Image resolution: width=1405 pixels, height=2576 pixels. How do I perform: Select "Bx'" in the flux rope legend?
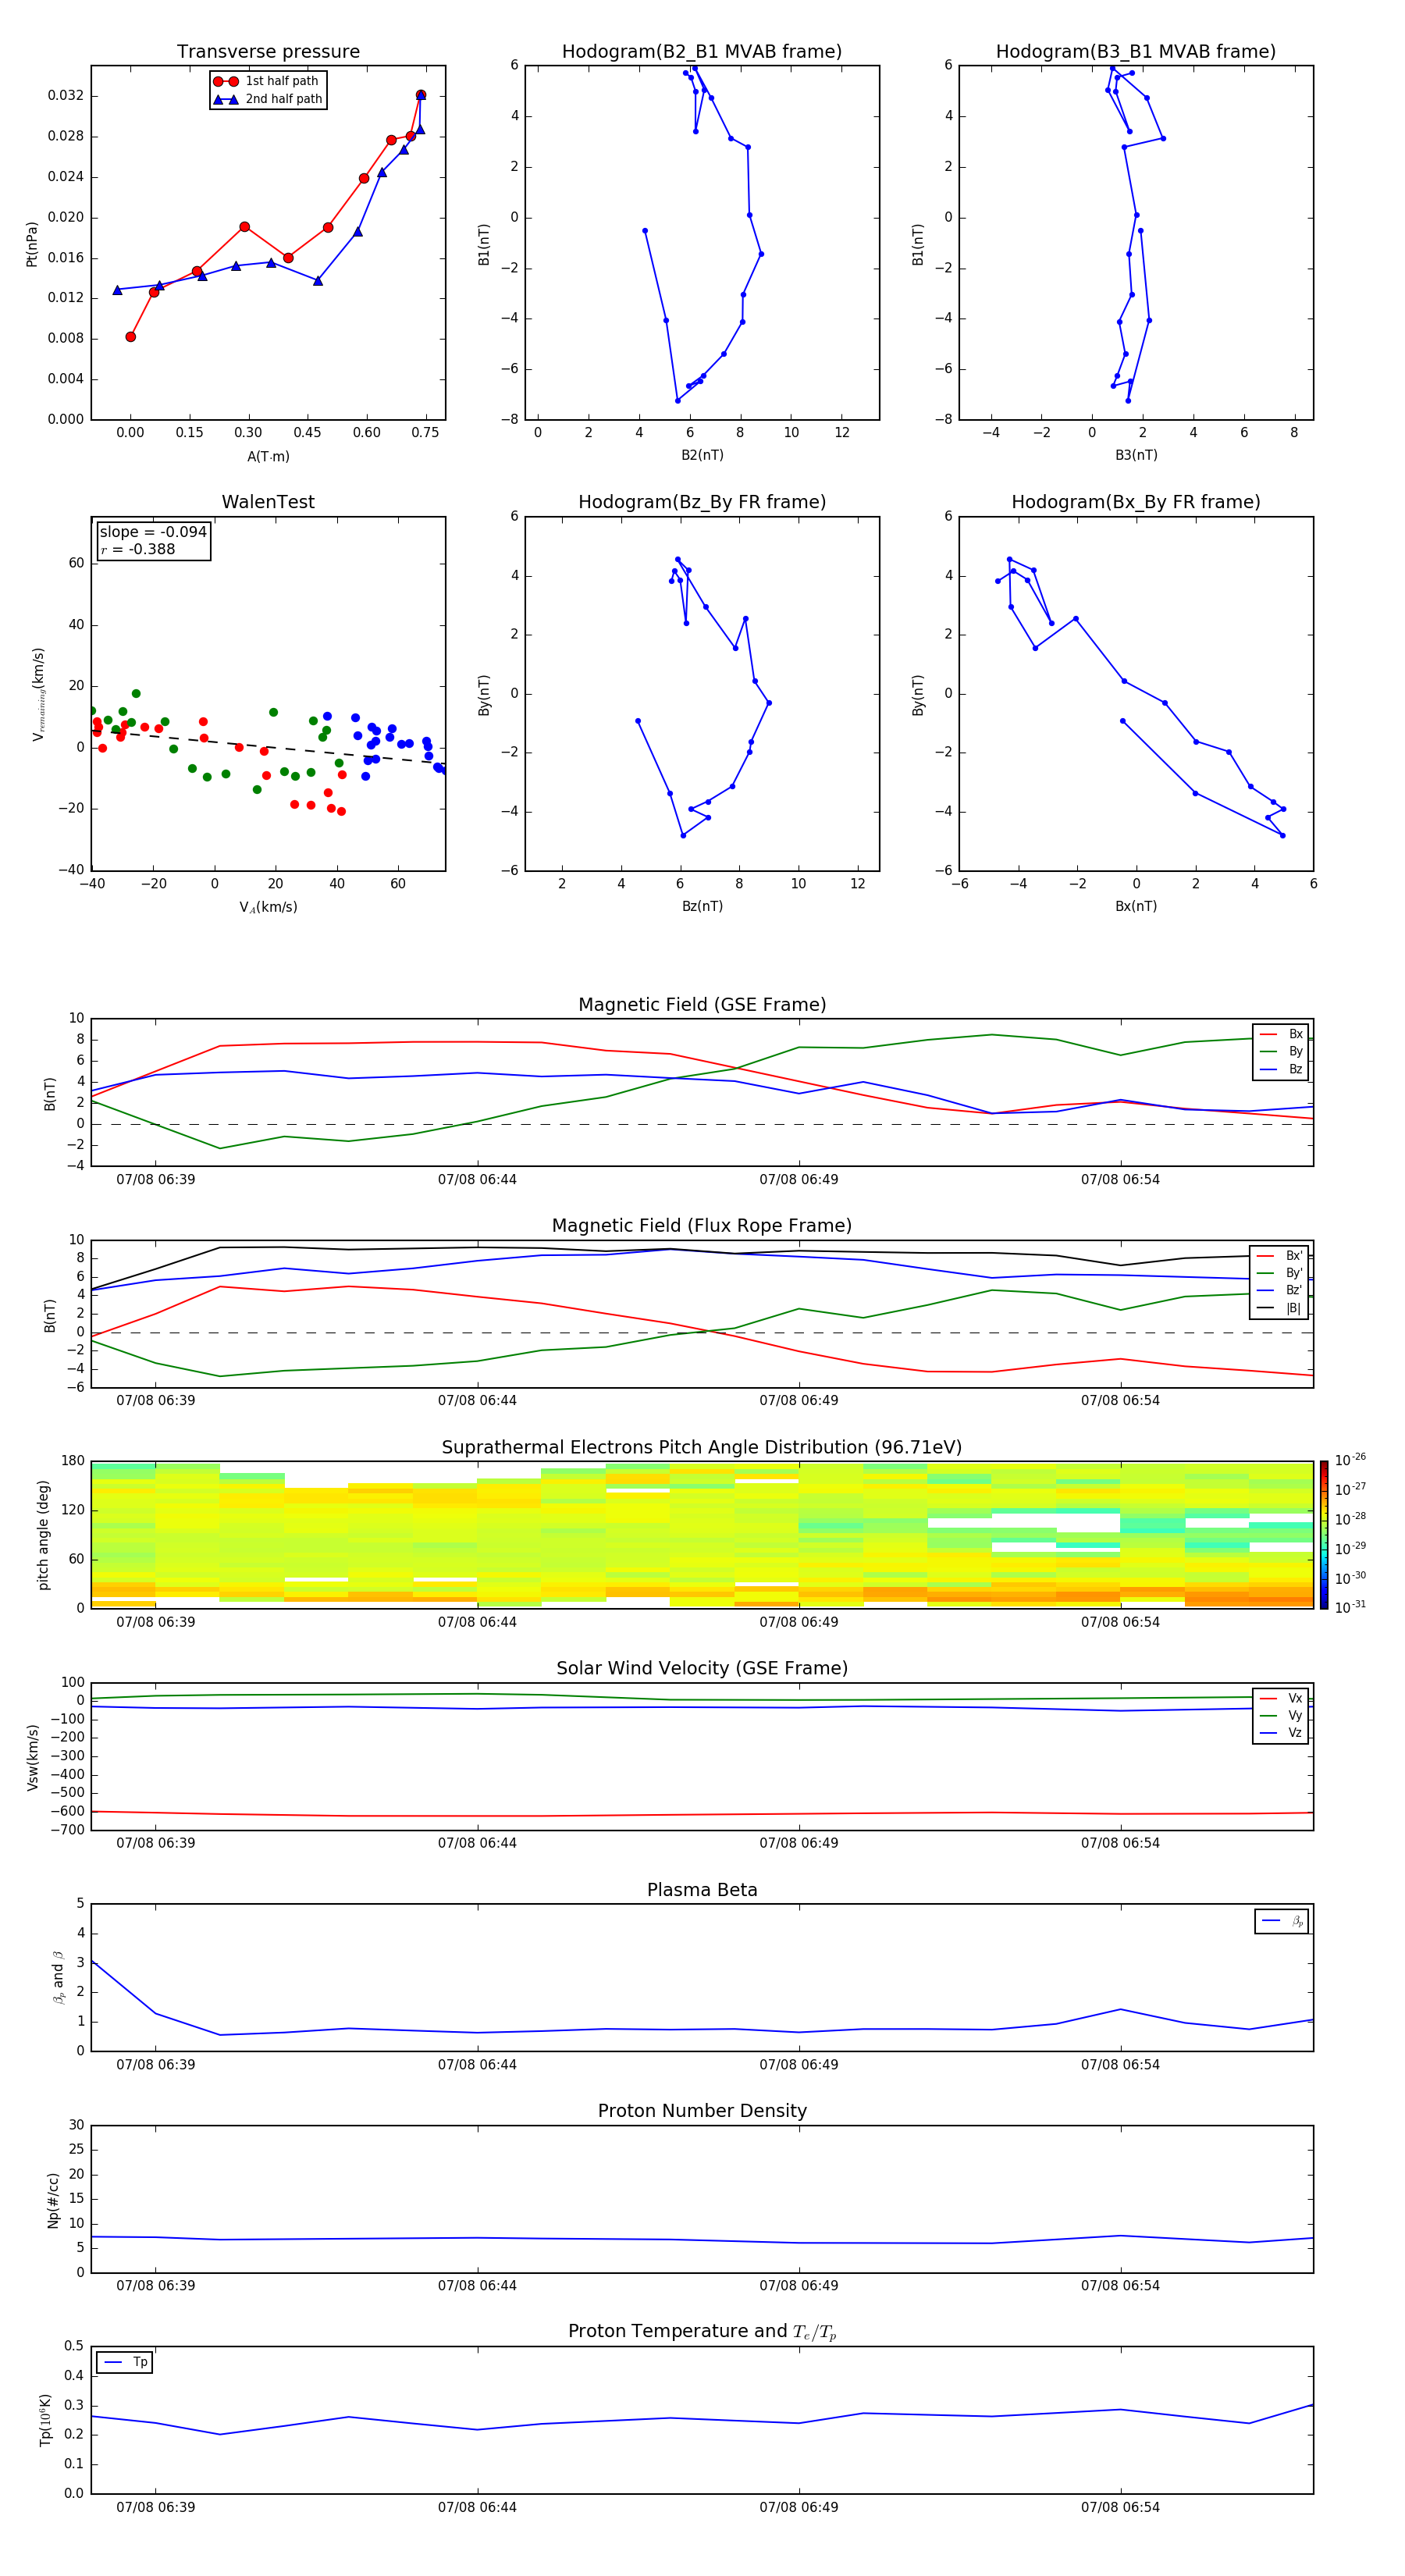(1280, 1256)
